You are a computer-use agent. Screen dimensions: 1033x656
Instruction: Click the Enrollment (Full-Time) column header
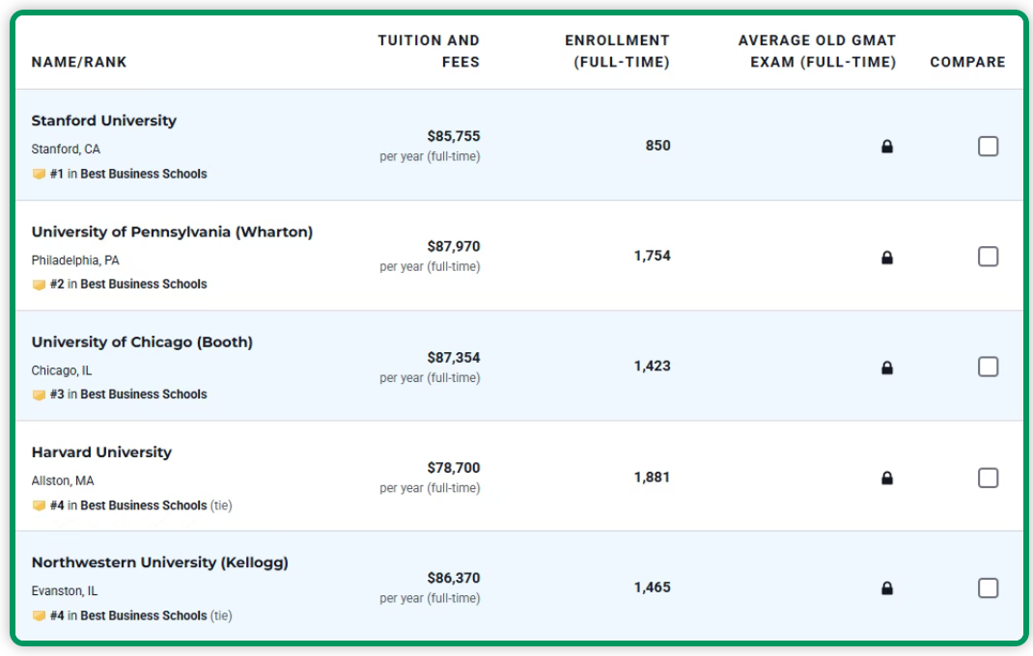click(617, 51)
